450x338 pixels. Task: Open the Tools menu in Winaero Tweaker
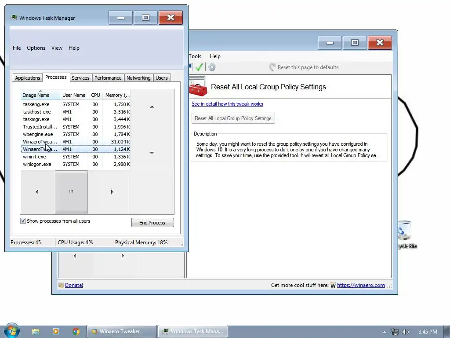195,56
